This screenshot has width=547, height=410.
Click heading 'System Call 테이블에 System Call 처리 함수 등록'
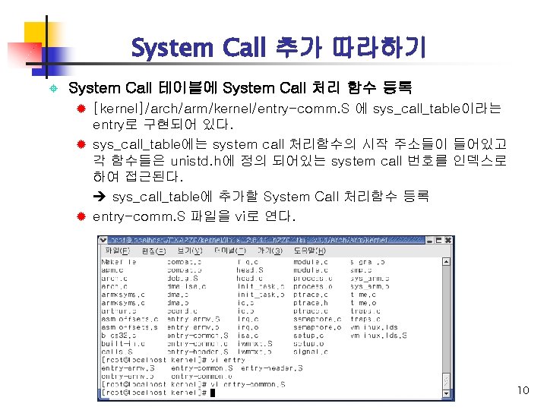click(x=240, y=87)
